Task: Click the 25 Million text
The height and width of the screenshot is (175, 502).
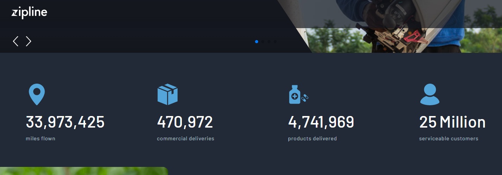Action: (x=452, y=122)
